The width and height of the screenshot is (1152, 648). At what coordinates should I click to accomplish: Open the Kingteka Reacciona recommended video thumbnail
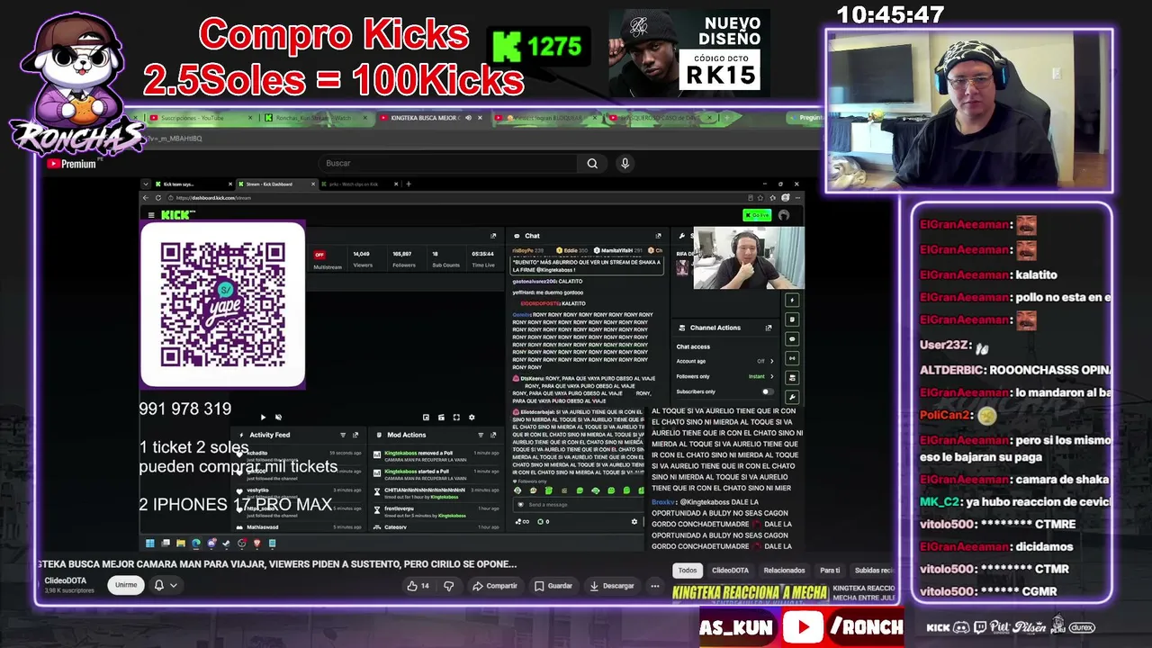point(750,593)
